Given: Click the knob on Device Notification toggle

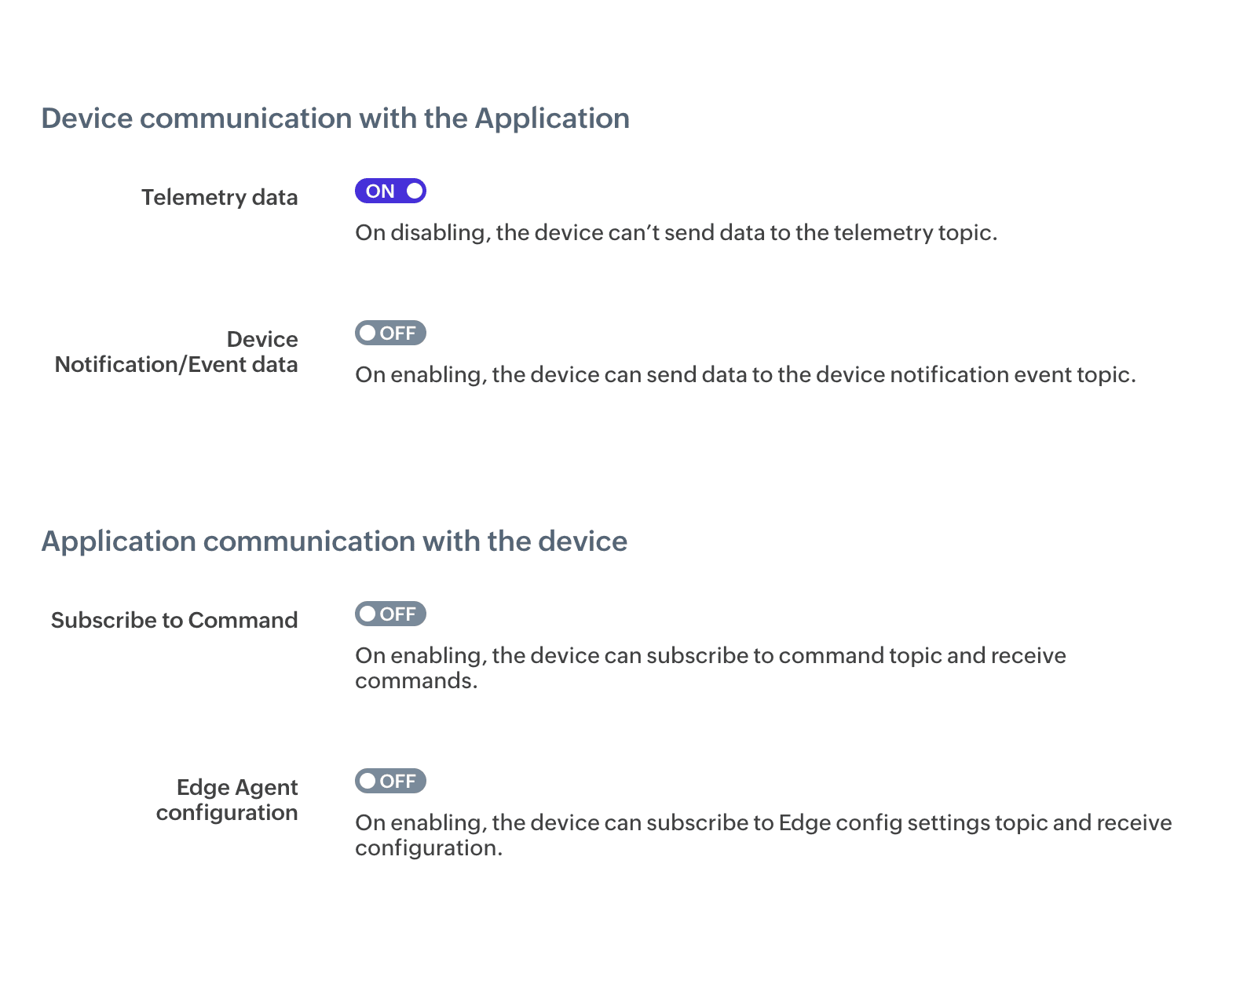Looking at the screenshot, I should pos(368,333).
